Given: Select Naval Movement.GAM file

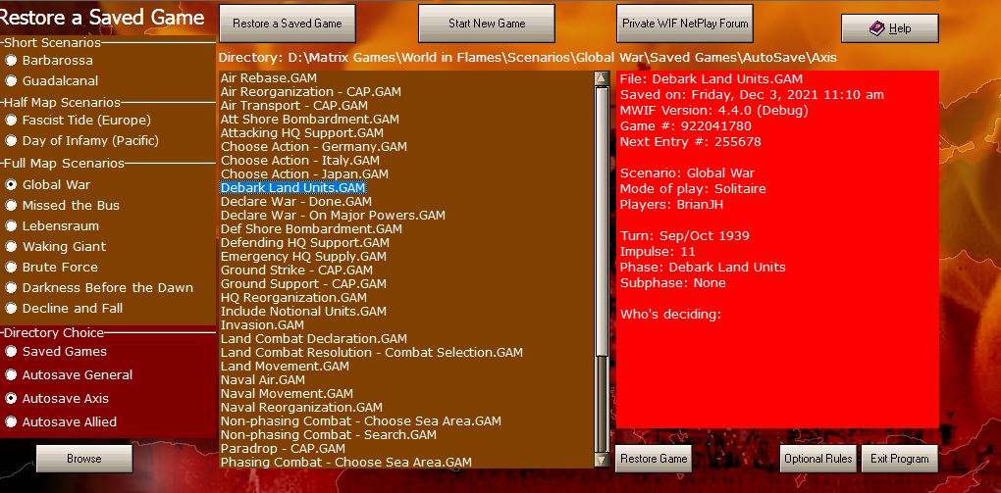Looking at the screenshot, I should [x=287, y=393].
